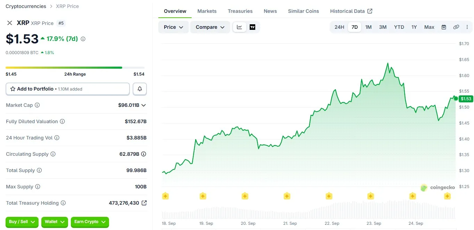Select 24H time range

point(339,27)
